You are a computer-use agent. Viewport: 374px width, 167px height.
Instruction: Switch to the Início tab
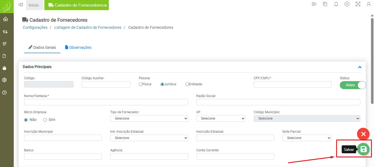pyautogui.click(x=34, y=5)
